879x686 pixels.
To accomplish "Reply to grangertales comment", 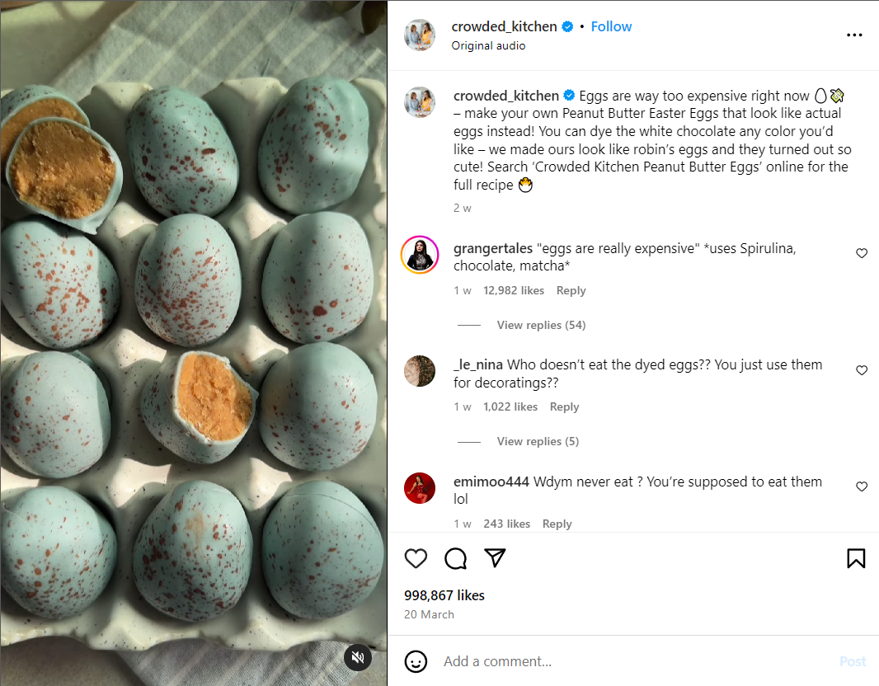I will tap(571, 290).
